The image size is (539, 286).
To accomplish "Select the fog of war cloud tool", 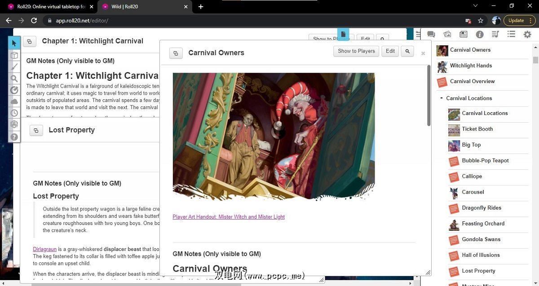I will click(14, 101).
